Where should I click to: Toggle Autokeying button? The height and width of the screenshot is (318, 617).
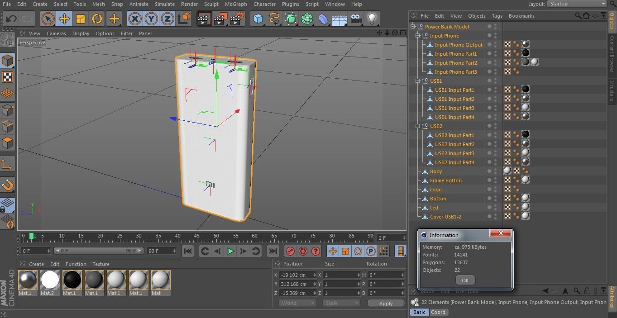click(303, 251)
